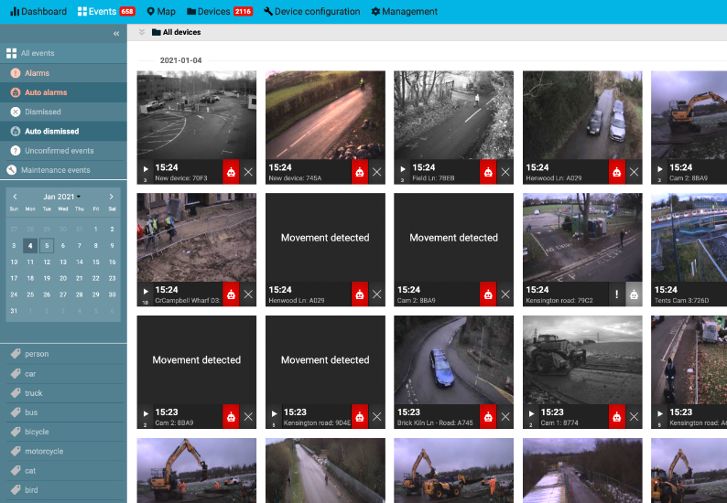Filter events by bicycle tag

(63, 432)
